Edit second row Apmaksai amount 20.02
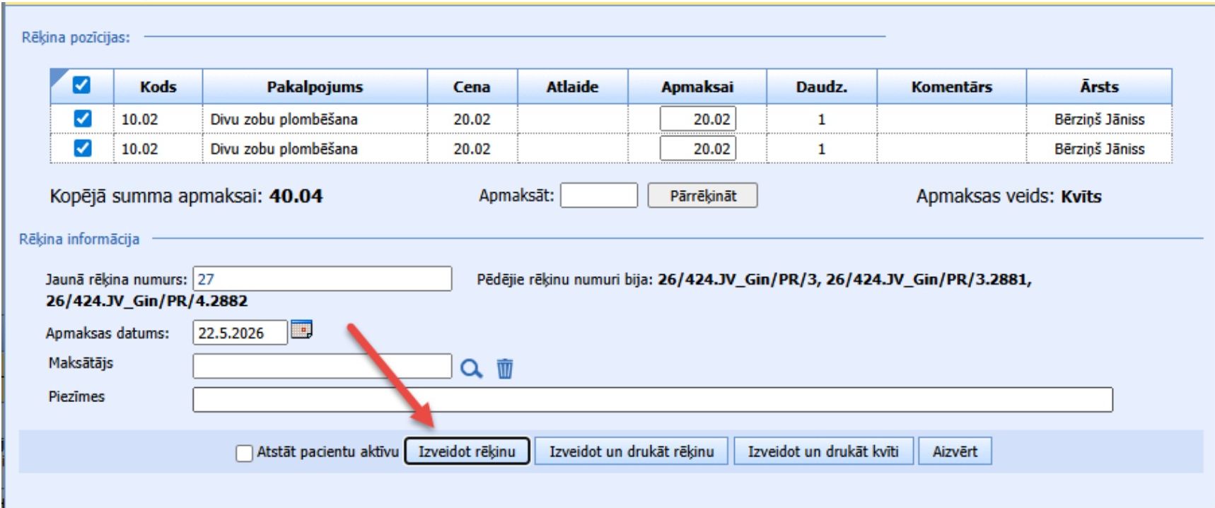This screenshot has width=1215, height=508. pyautogui.click(x=698, y=148)
